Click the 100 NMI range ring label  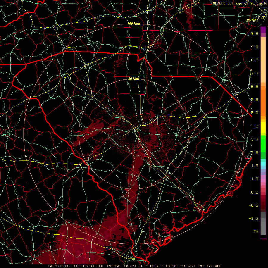point(134,24)
